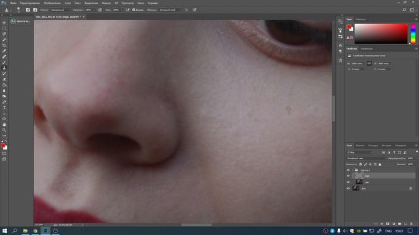Add a layer mask icon
This screenshot has height=235, width=419.
point(388,224)
